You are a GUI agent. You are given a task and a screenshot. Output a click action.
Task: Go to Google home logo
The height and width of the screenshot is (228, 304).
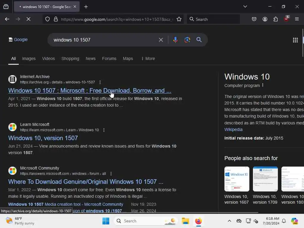pos(18,39)
